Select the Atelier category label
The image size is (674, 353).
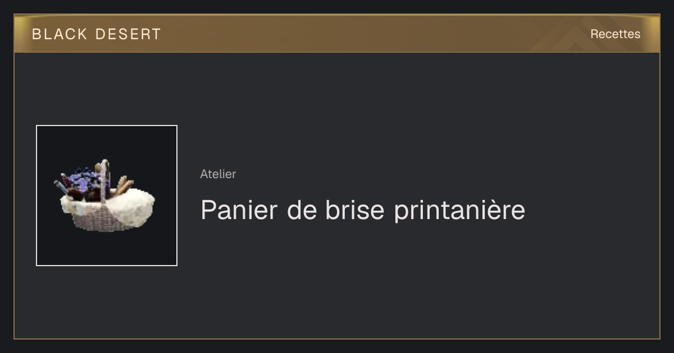[x=218, y=174]
